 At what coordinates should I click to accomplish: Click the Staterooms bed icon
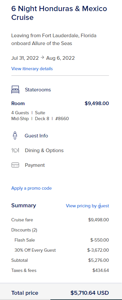click(15, 89)
